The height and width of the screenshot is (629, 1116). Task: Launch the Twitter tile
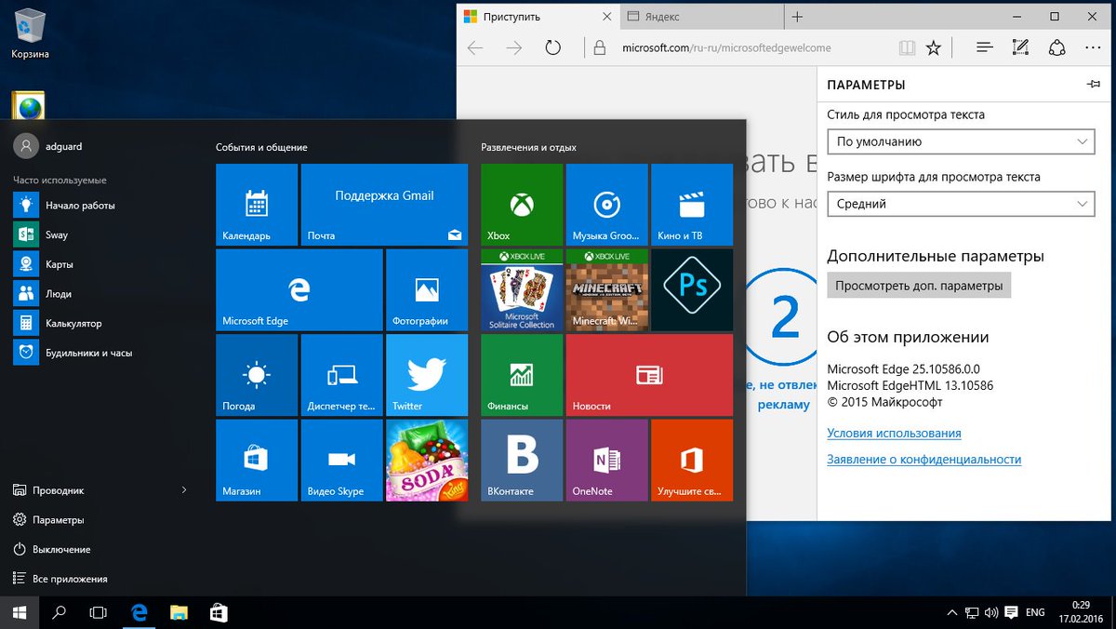(x=427, y=375)
